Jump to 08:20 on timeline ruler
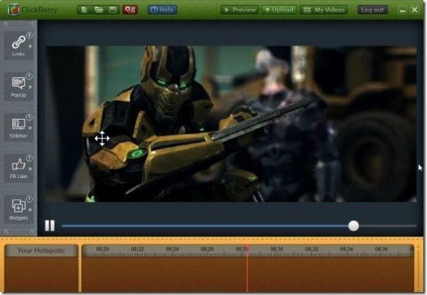The width and height of the screenshot is (427, 295). pos(102,249)
